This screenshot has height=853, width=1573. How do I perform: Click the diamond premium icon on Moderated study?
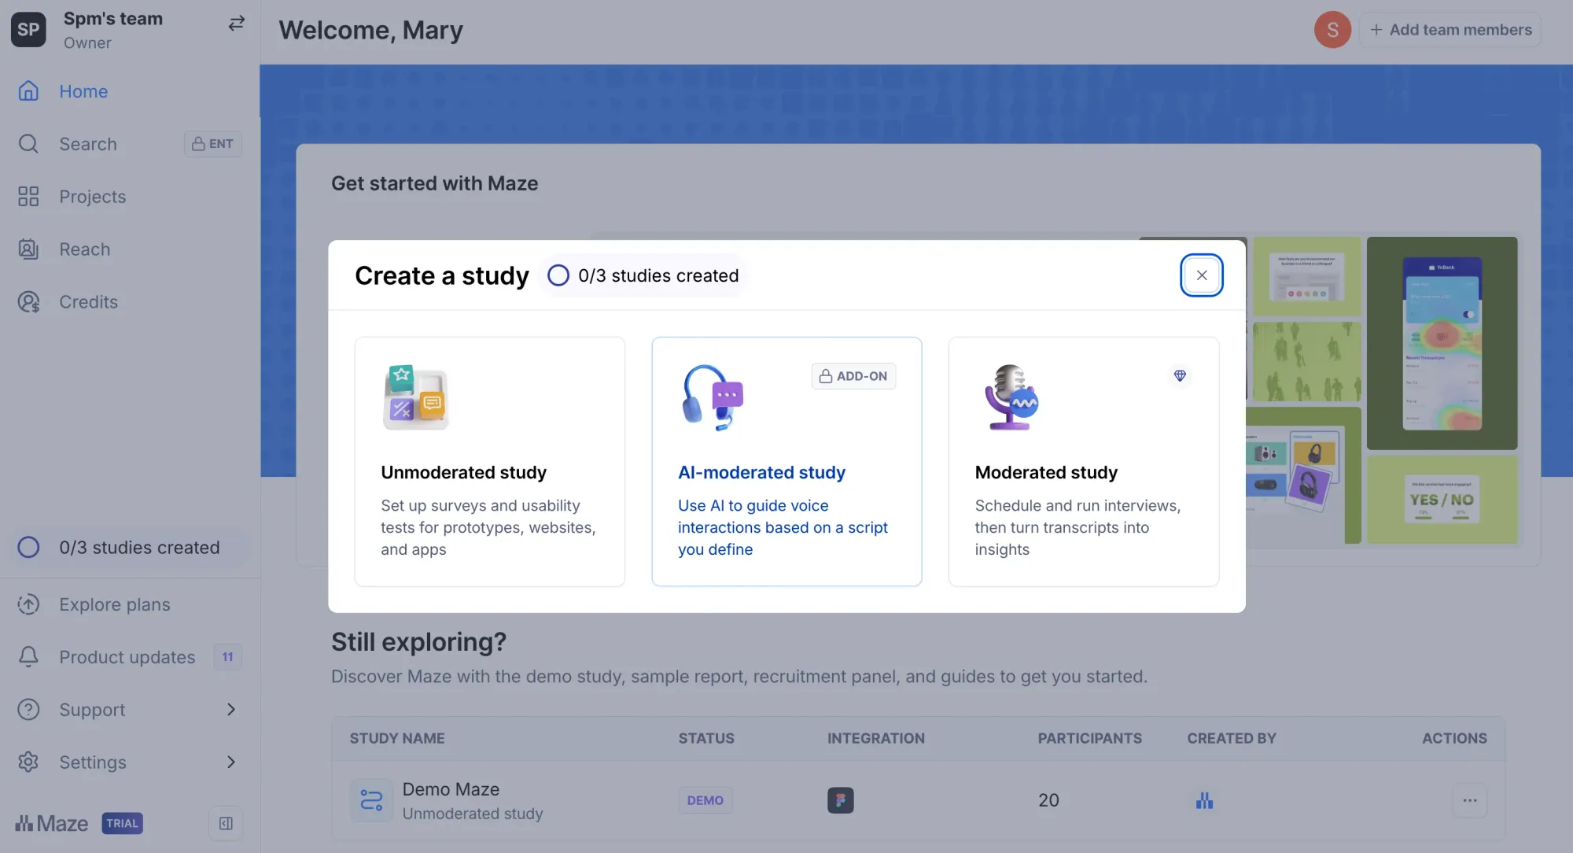1180,376
